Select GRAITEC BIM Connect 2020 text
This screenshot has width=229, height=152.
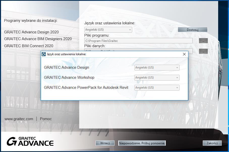(29, 46)
